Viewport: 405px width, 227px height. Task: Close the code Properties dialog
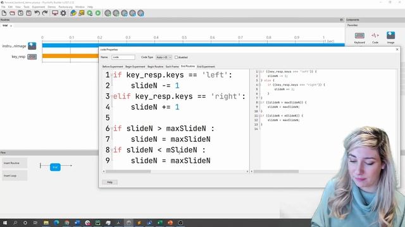(x=397, y=49)
